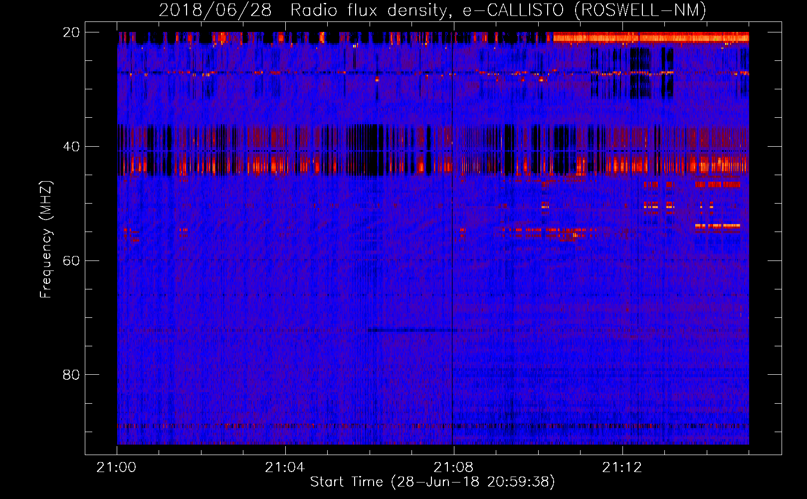Click the 60 MHz frequency tick label
Viewport: 807px width, 499px height.
point(71,261)
